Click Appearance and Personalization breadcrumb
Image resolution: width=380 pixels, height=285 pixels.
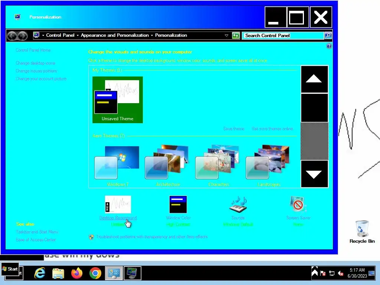tap(115, 35)
